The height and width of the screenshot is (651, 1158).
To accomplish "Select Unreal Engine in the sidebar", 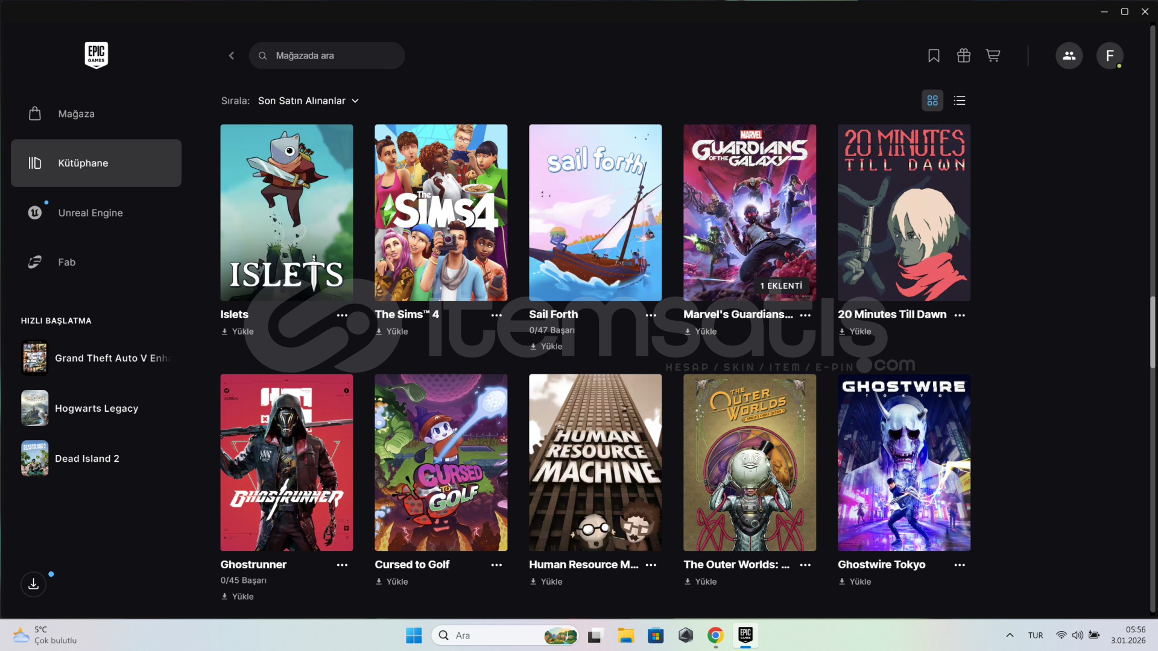I will pyautogui.click(x=90, y=213).
